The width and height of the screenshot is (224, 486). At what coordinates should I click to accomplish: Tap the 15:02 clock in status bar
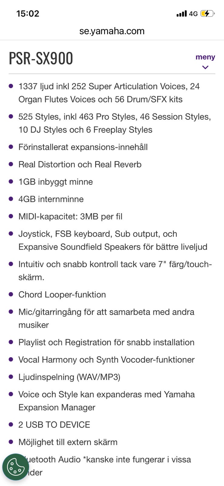[28, 14]
